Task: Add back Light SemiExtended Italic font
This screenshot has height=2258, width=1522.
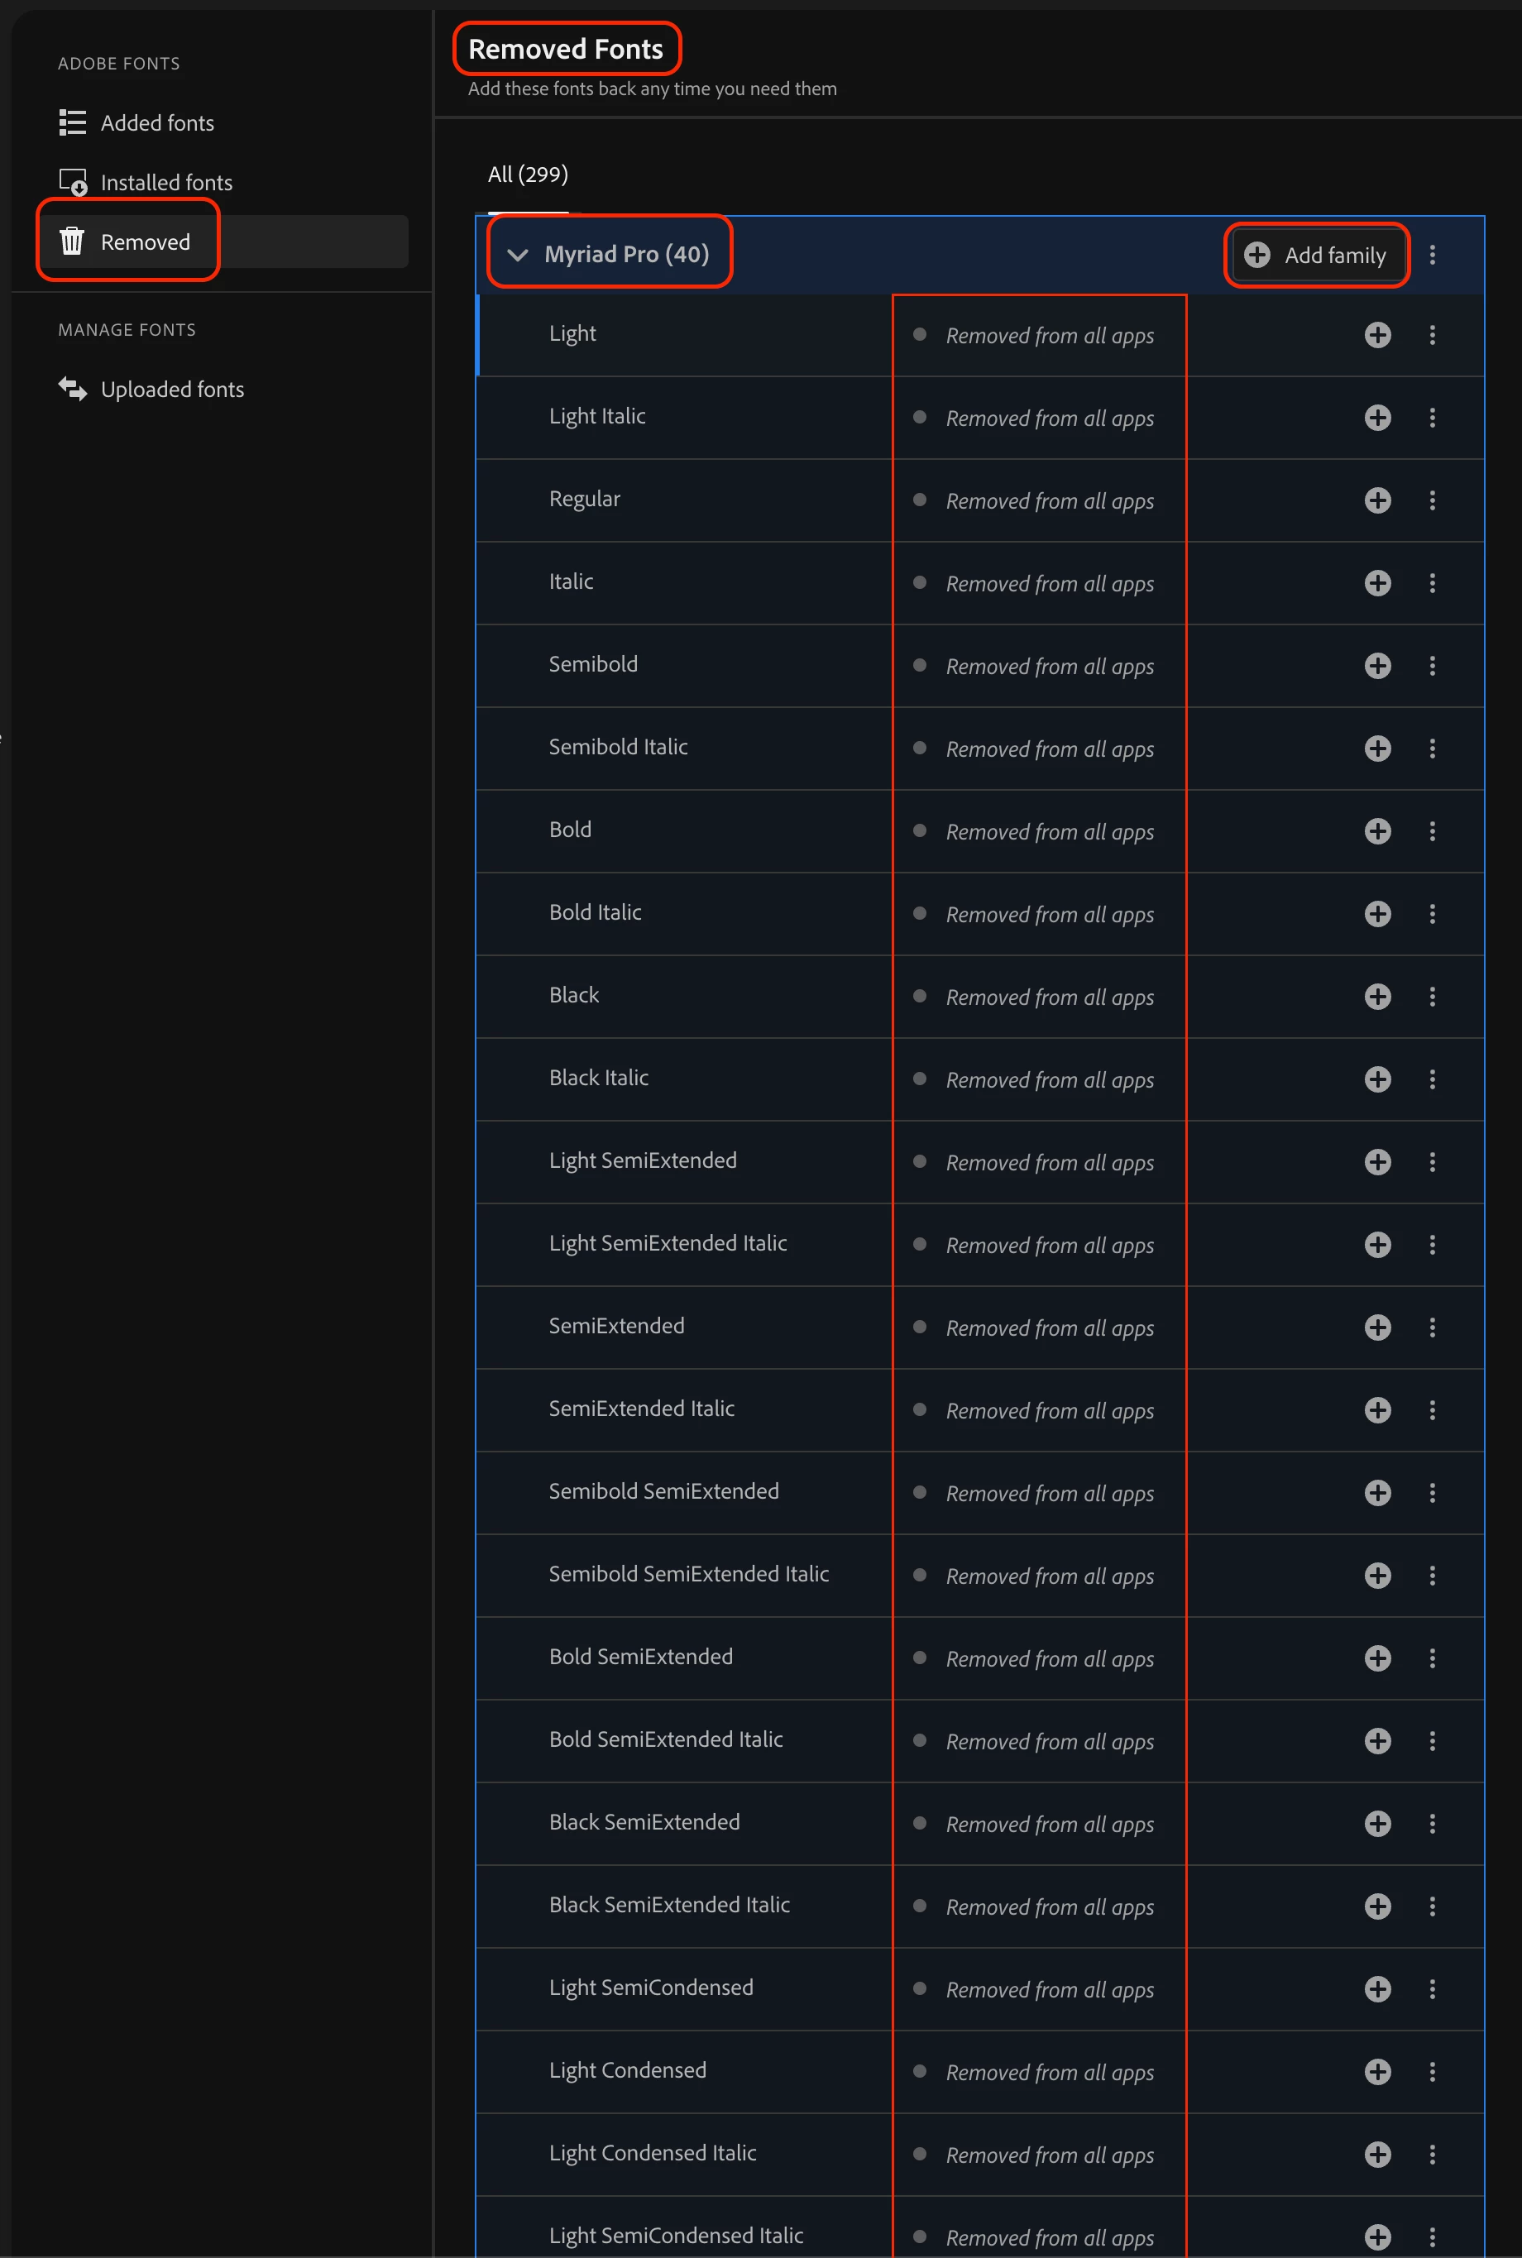Action: click(1377, 1245)
